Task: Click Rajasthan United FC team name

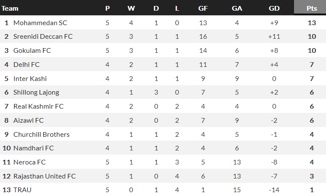Action: [x=44, y=176]
